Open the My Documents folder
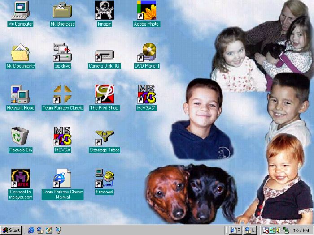The height and width of the screenshot is (235, 314). point(20,53)
